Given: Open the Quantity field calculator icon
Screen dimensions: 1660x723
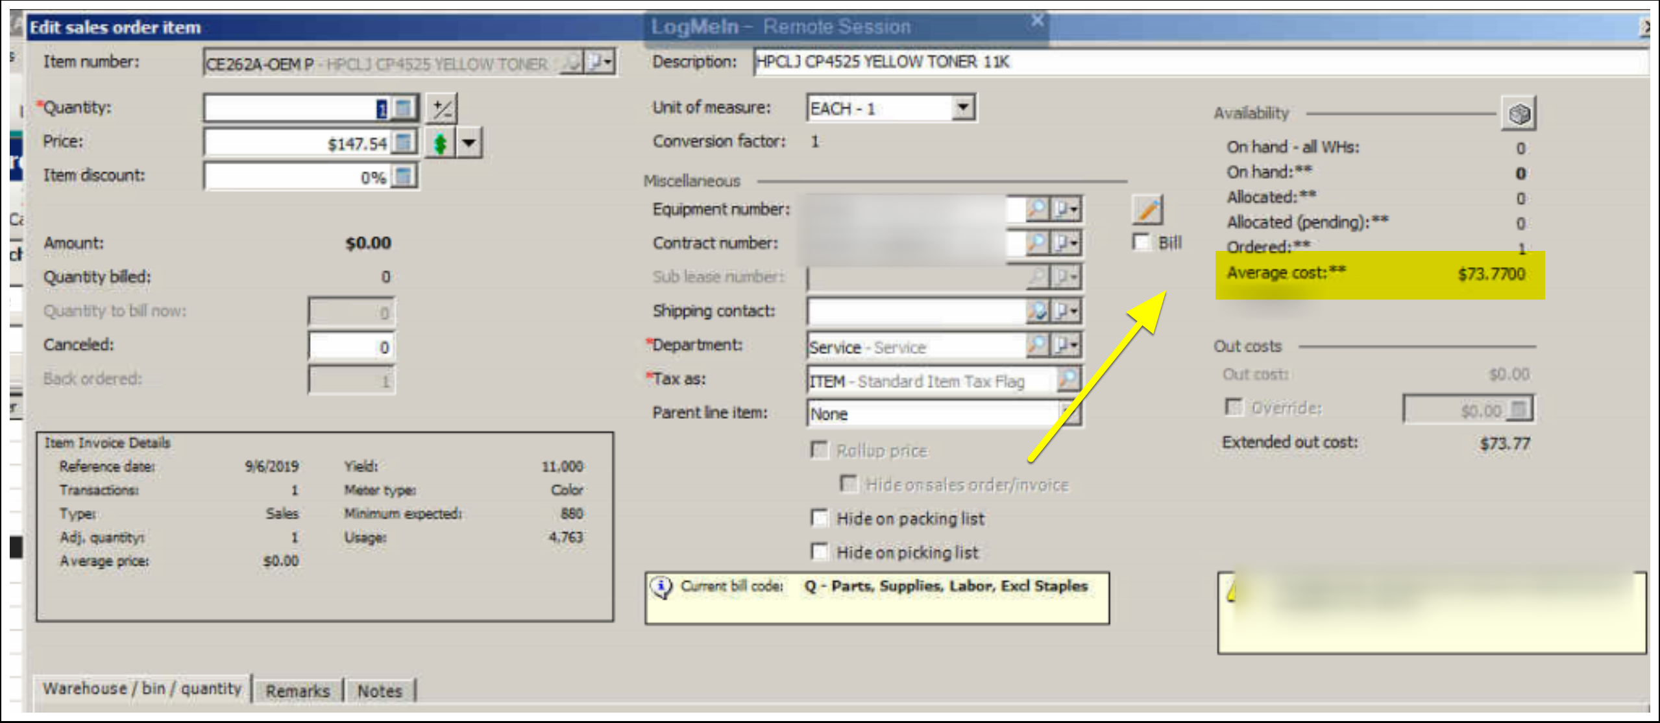Looking at the screenshot, I should pos(404,108).
